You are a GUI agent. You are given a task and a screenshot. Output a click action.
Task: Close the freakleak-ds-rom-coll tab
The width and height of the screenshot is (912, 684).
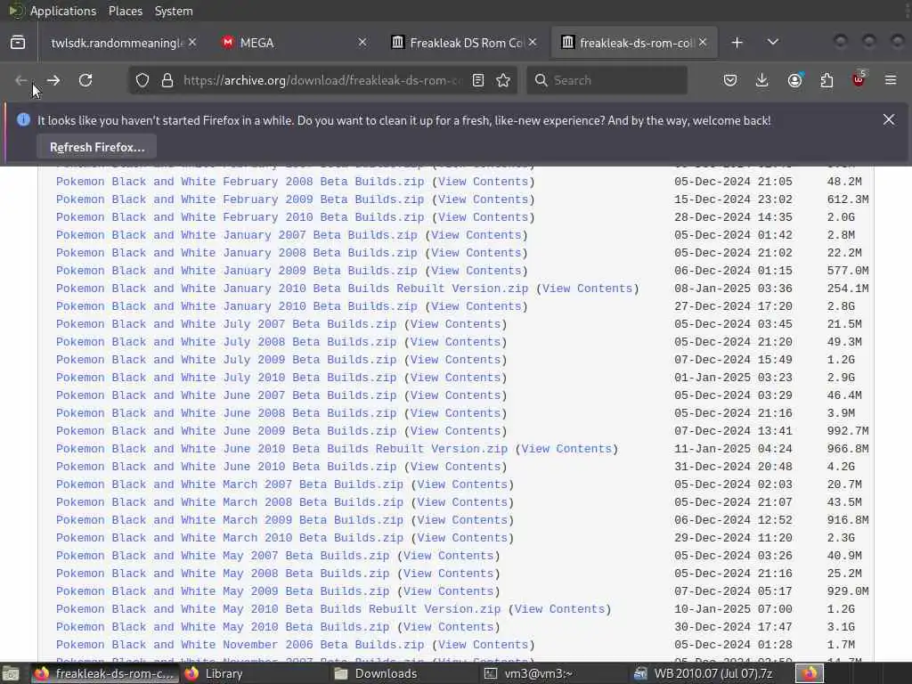click(703, 43)
